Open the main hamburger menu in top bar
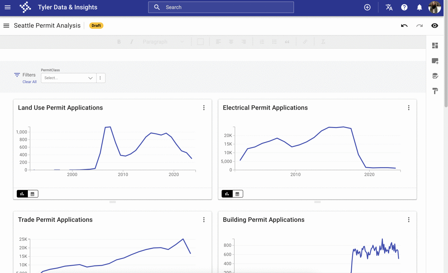This screenshot has height=273, width=448. point(8,7)
